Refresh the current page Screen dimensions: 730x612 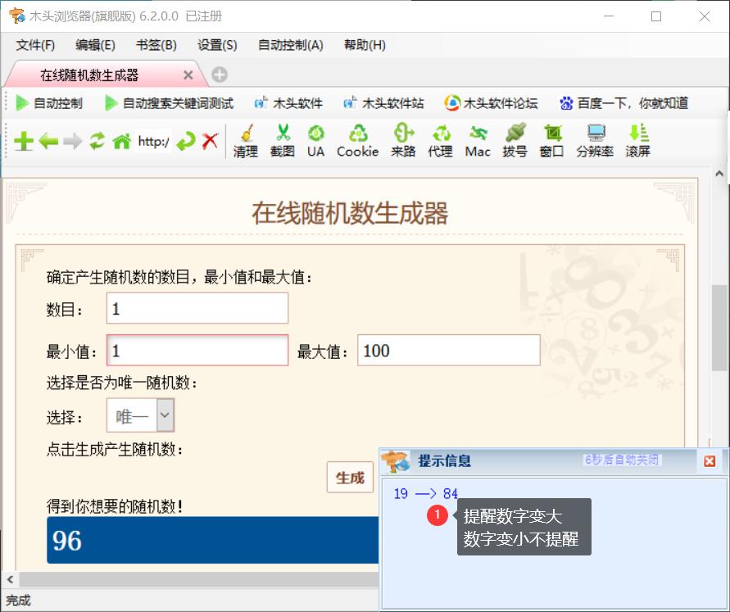point(97,140)
